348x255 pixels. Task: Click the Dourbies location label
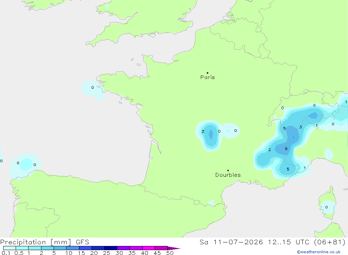(228, 175)
